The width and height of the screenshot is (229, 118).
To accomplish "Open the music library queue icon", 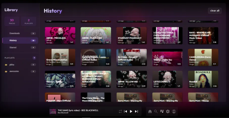I will point(162,111).
